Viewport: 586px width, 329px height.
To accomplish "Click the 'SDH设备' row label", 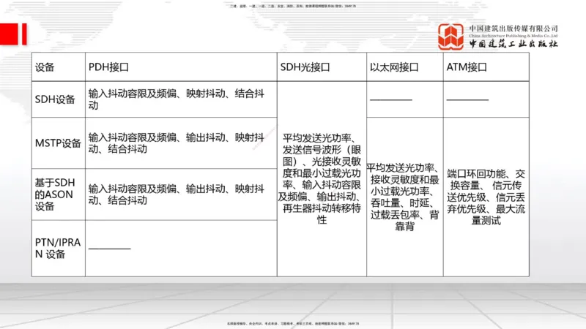I will coord(55,99).
